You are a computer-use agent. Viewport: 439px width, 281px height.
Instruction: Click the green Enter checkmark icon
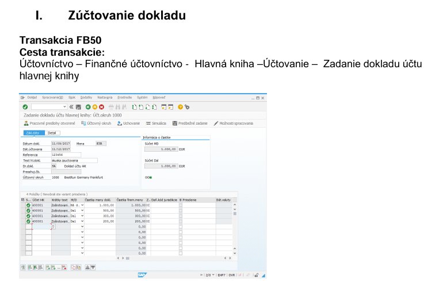coord(25,107)
